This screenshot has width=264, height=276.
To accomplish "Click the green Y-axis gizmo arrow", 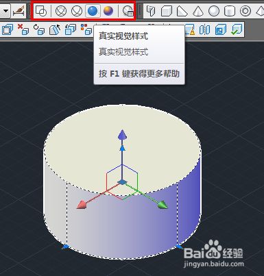I will click(x=163, y=205).
